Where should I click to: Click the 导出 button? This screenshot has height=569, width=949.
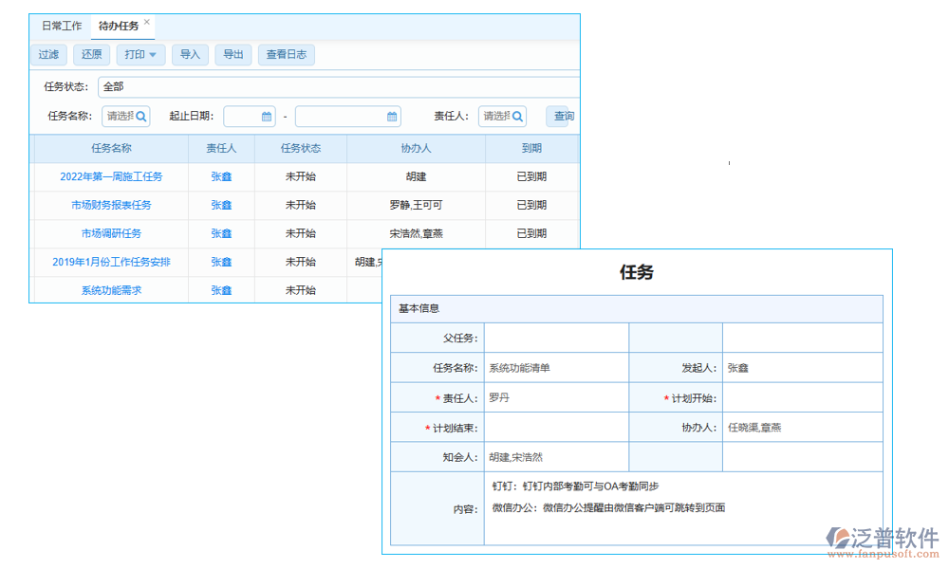233,54
